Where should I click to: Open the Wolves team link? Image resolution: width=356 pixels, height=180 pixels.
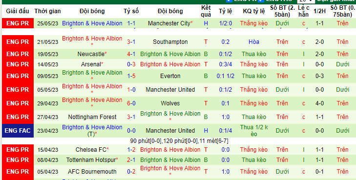[170, 103]
